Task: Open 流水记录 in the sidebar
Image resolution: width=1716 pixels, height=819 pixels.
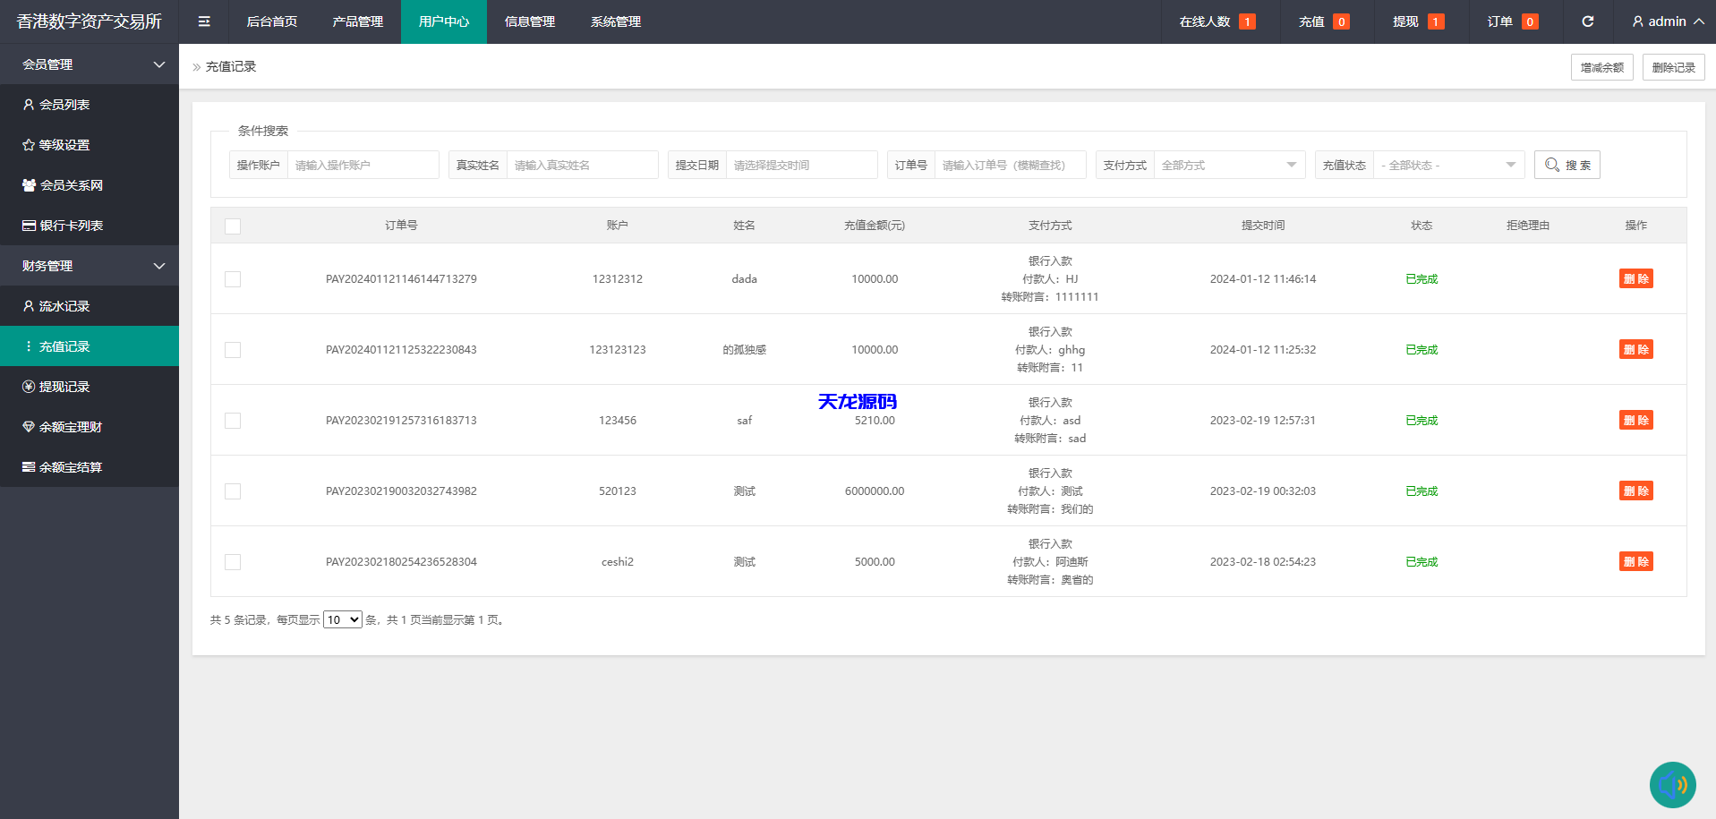Action: tap(64, 305)
